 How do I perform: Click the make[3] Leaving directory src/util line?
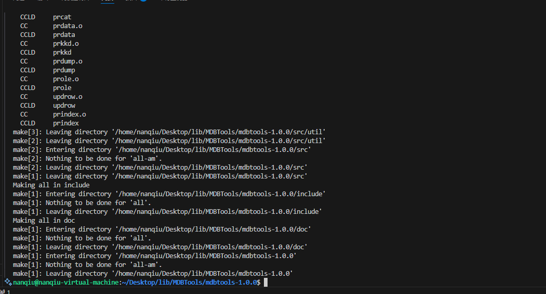pos(169,132)
